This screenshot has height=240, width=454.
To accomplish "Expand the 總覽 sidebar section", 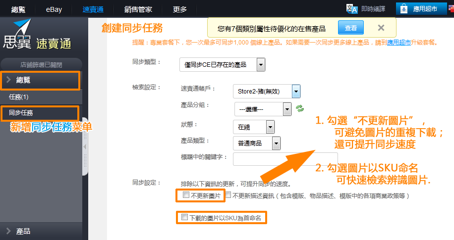I will 40,80.
